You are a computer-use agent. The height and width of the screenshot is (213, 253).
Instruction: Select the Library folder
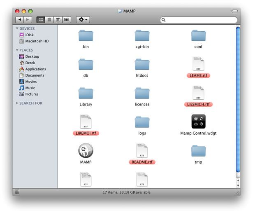point(86,94)
